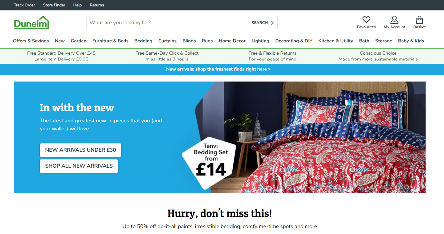The height and width of the screenshot is (234, 444).
Task: Open the Store Finder link
Action: tap(54, 5)
